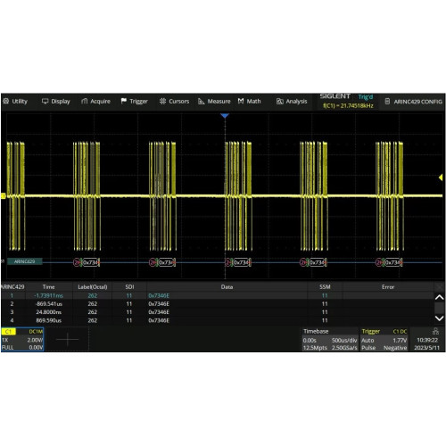The height and width of the screenshot is (446, 446).
Task: Open the C1 channel settings box
Action: click(x=22, y=339)
